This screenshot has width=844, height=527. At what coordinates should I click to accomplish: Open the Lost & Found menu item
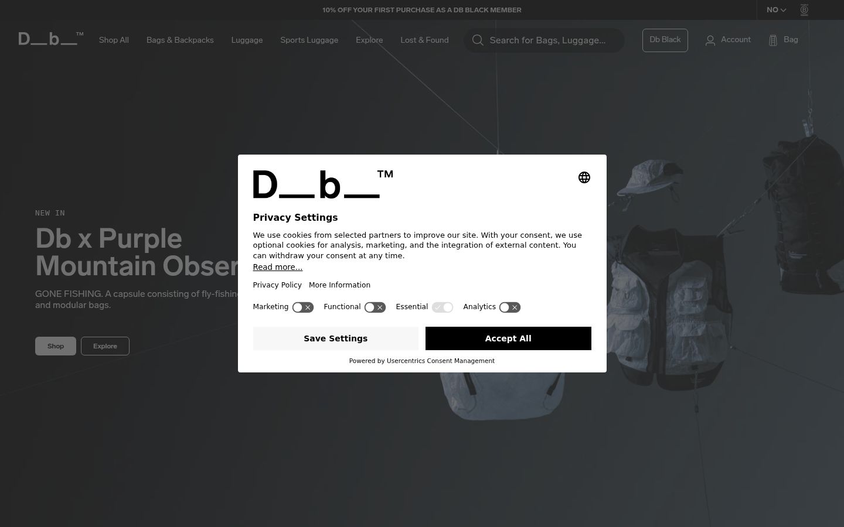424,40
